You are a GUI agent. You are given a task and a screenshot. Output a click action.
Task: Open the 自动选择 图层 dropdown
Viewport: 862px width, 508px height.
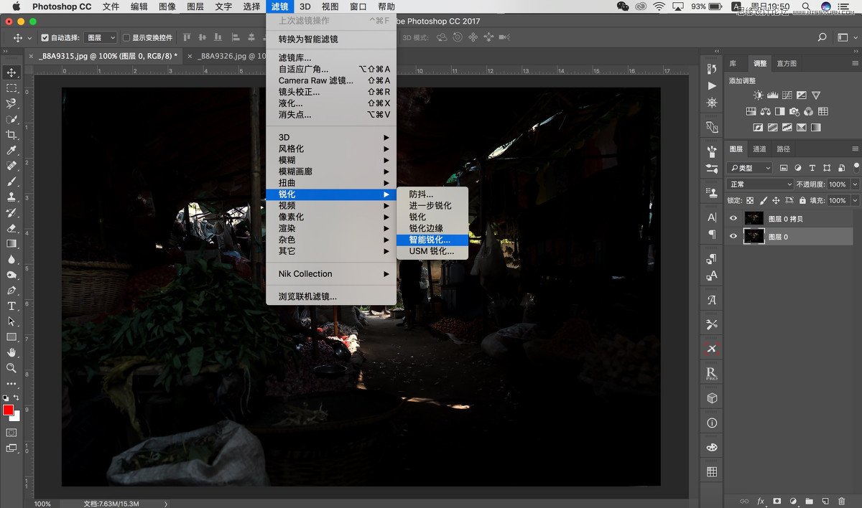(x=101, y=38)
